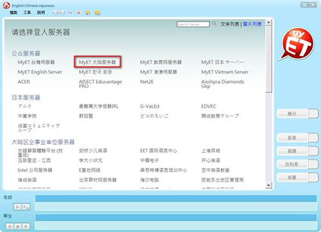This screenshot has width=321, height=232.
Task: Switch to 圖片列表 picture list view
Action: [x=252, y=24]
